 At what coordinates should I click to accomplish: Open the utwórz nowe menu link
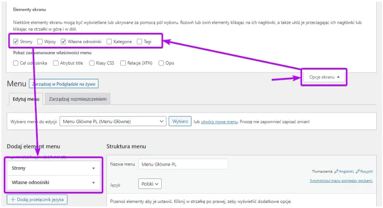point(219,122)
